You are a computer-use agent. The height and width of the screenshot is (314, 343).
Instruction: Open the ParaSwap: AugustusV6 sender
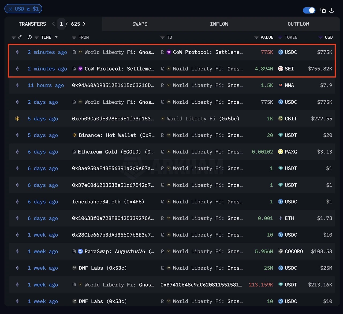point(119,252)
